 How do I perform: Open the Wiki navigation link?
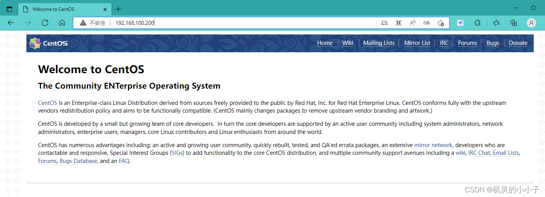348,43
